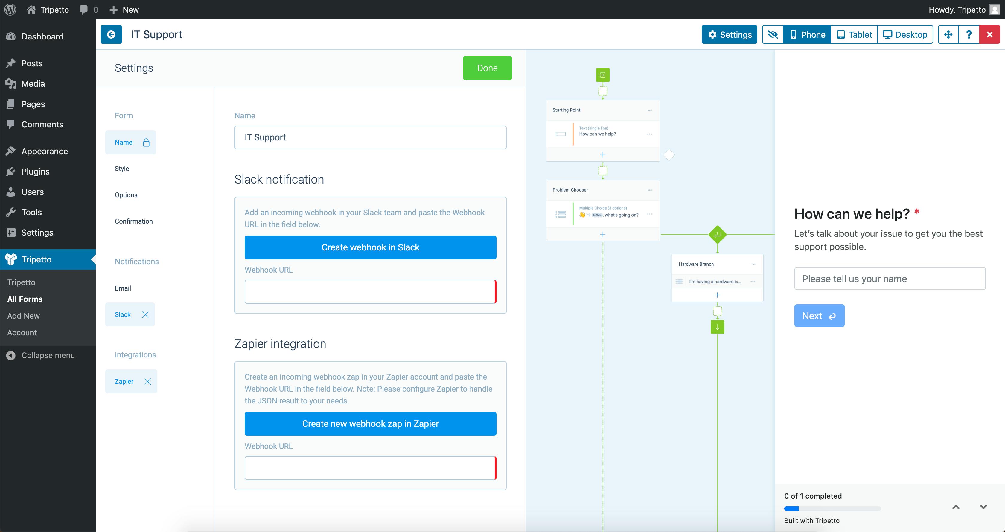This screenshot has width=1005, height=532.
Task: Open the comments bubble in admin bar
Action: [89, 9]
